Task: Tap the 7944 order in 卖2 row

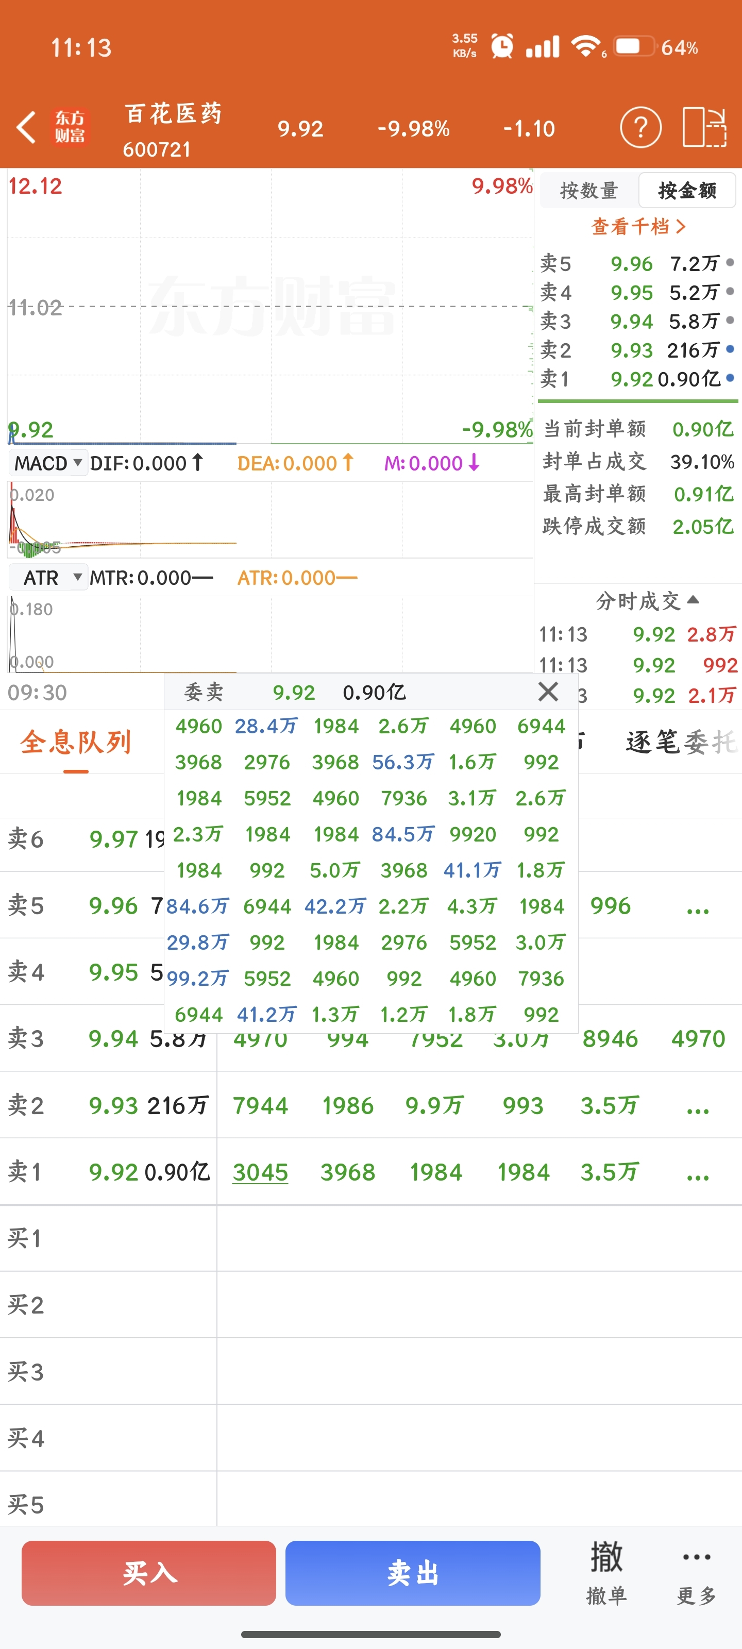Action: coord(260,1105)
